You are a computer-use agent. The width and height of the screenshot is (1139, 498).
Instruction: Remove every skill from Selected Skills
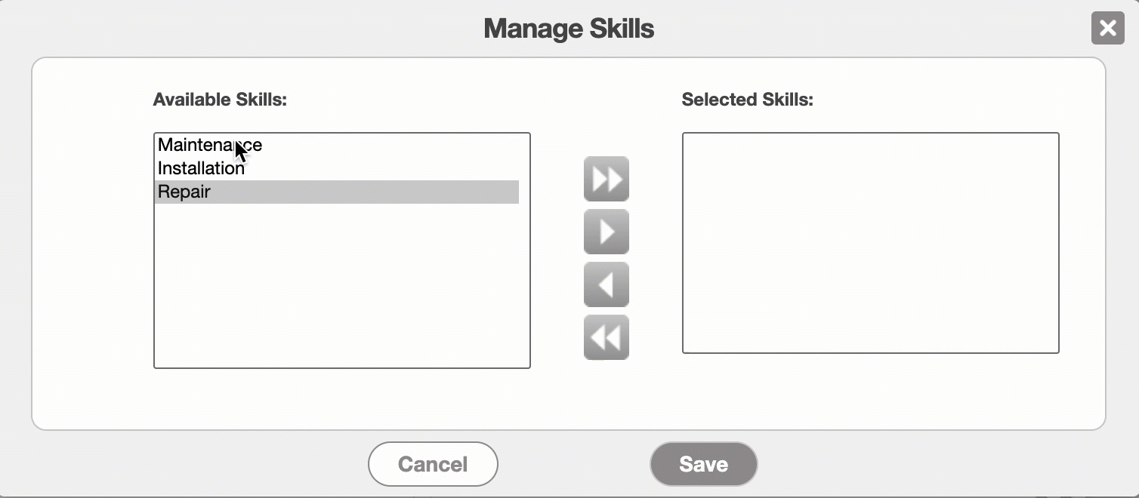606,337
